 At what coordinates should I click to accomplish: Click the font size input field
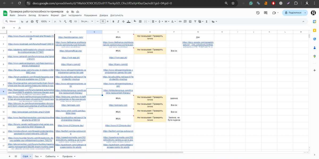103,21
